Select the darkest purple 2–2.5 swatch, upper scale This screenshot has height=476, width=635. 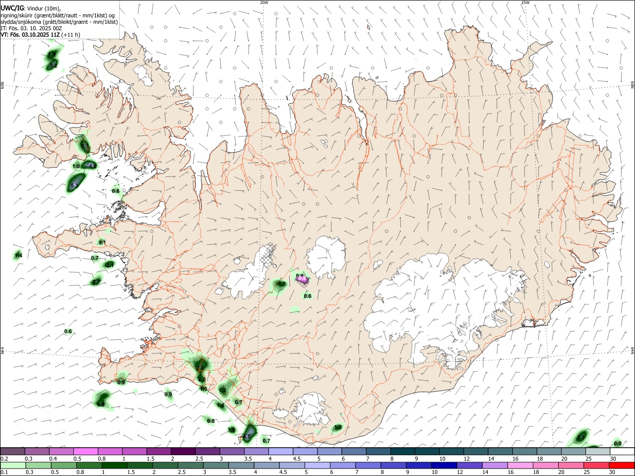(183, 451)
